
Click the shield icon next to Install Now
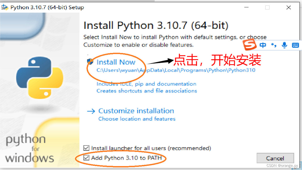click(90, 61)
